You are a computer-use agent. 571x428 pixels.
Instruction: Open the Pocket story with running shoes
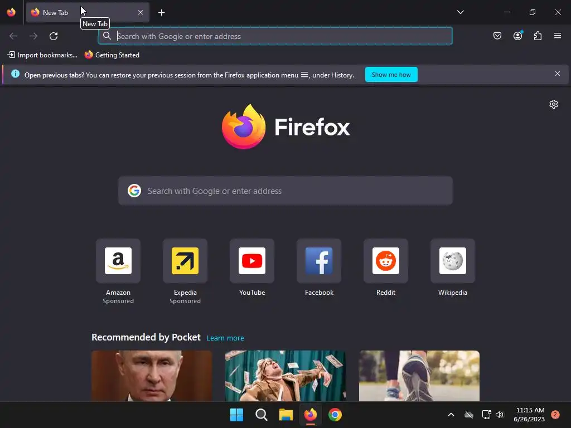[419, 376]
